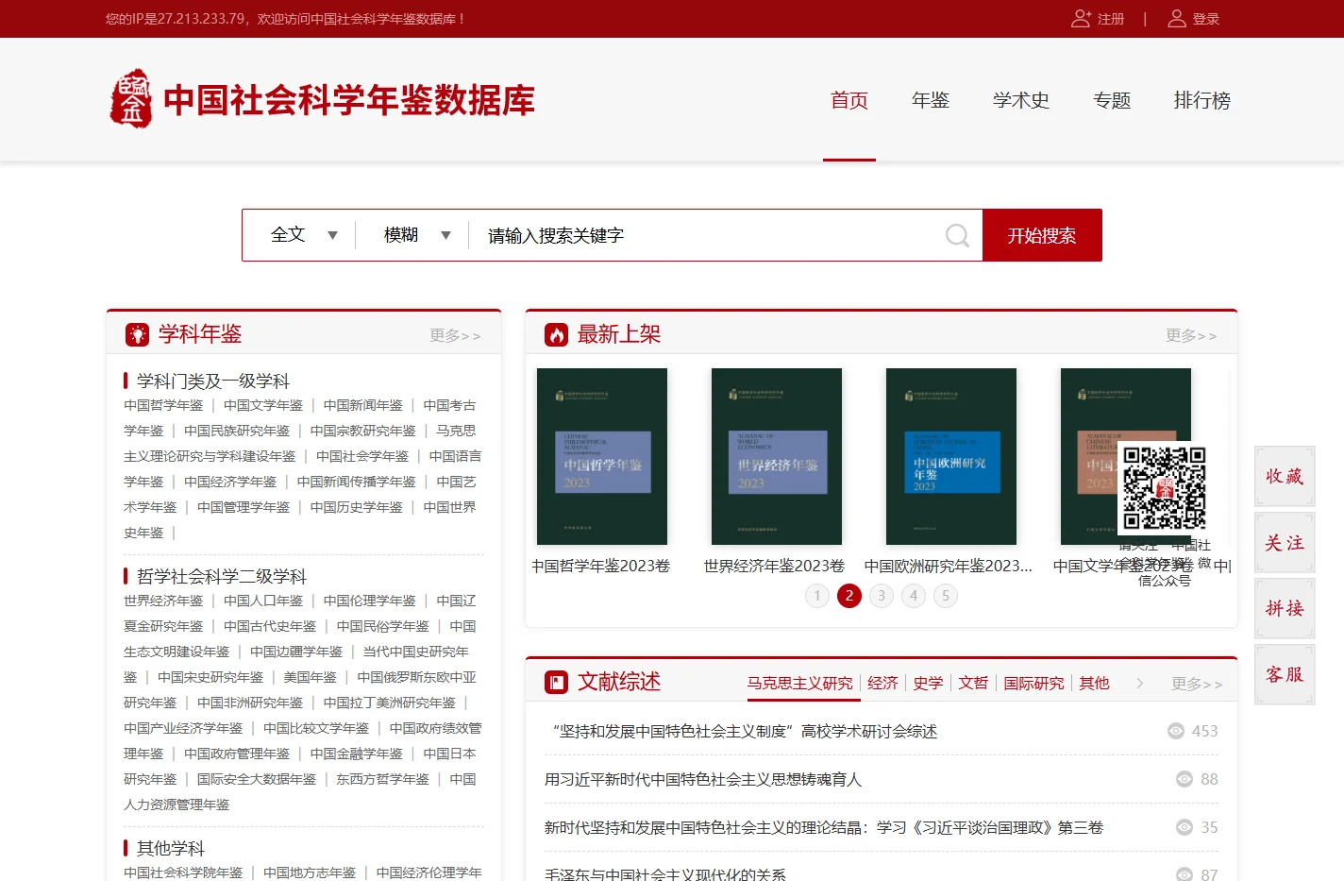Viewport: 1344px width, 881px height.
Task: Click the book icon beside 文献综述
Action: tap(556, 682)
